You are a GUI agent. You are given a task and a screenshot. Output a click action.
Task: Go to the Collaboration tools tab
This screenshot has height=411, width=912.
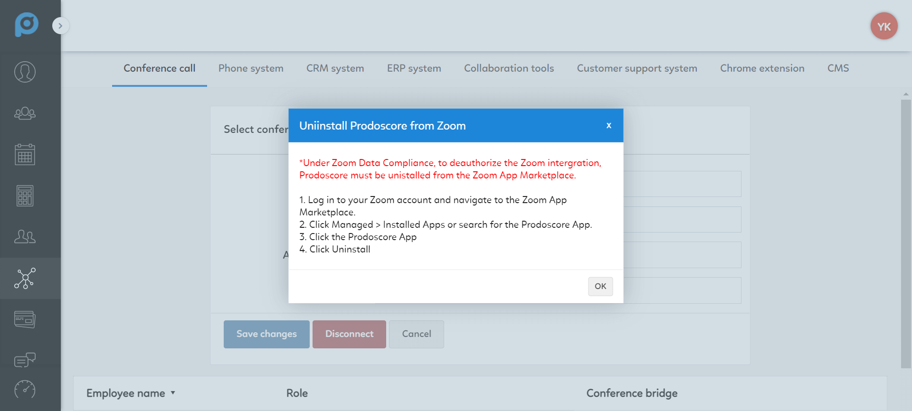[509, 68]
